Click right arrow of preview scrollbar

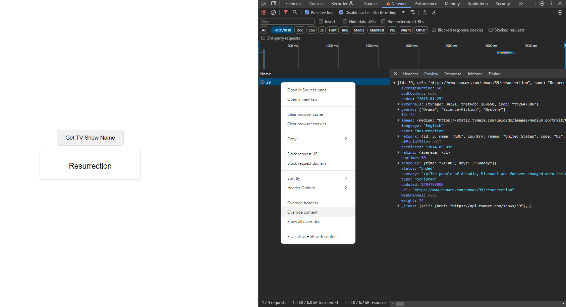point(563,304)
